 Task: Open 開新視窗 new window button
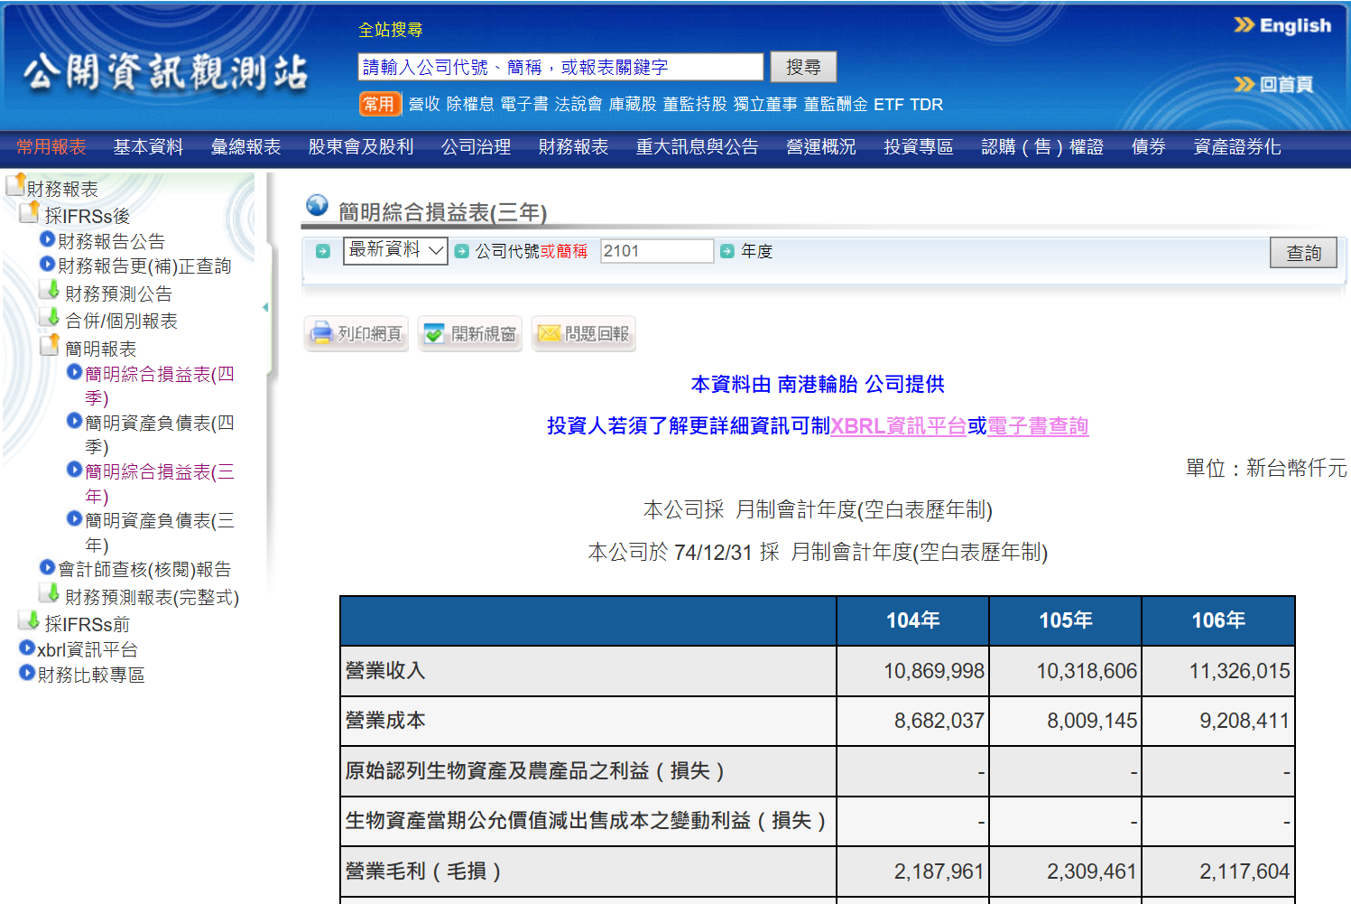[470, 334]
